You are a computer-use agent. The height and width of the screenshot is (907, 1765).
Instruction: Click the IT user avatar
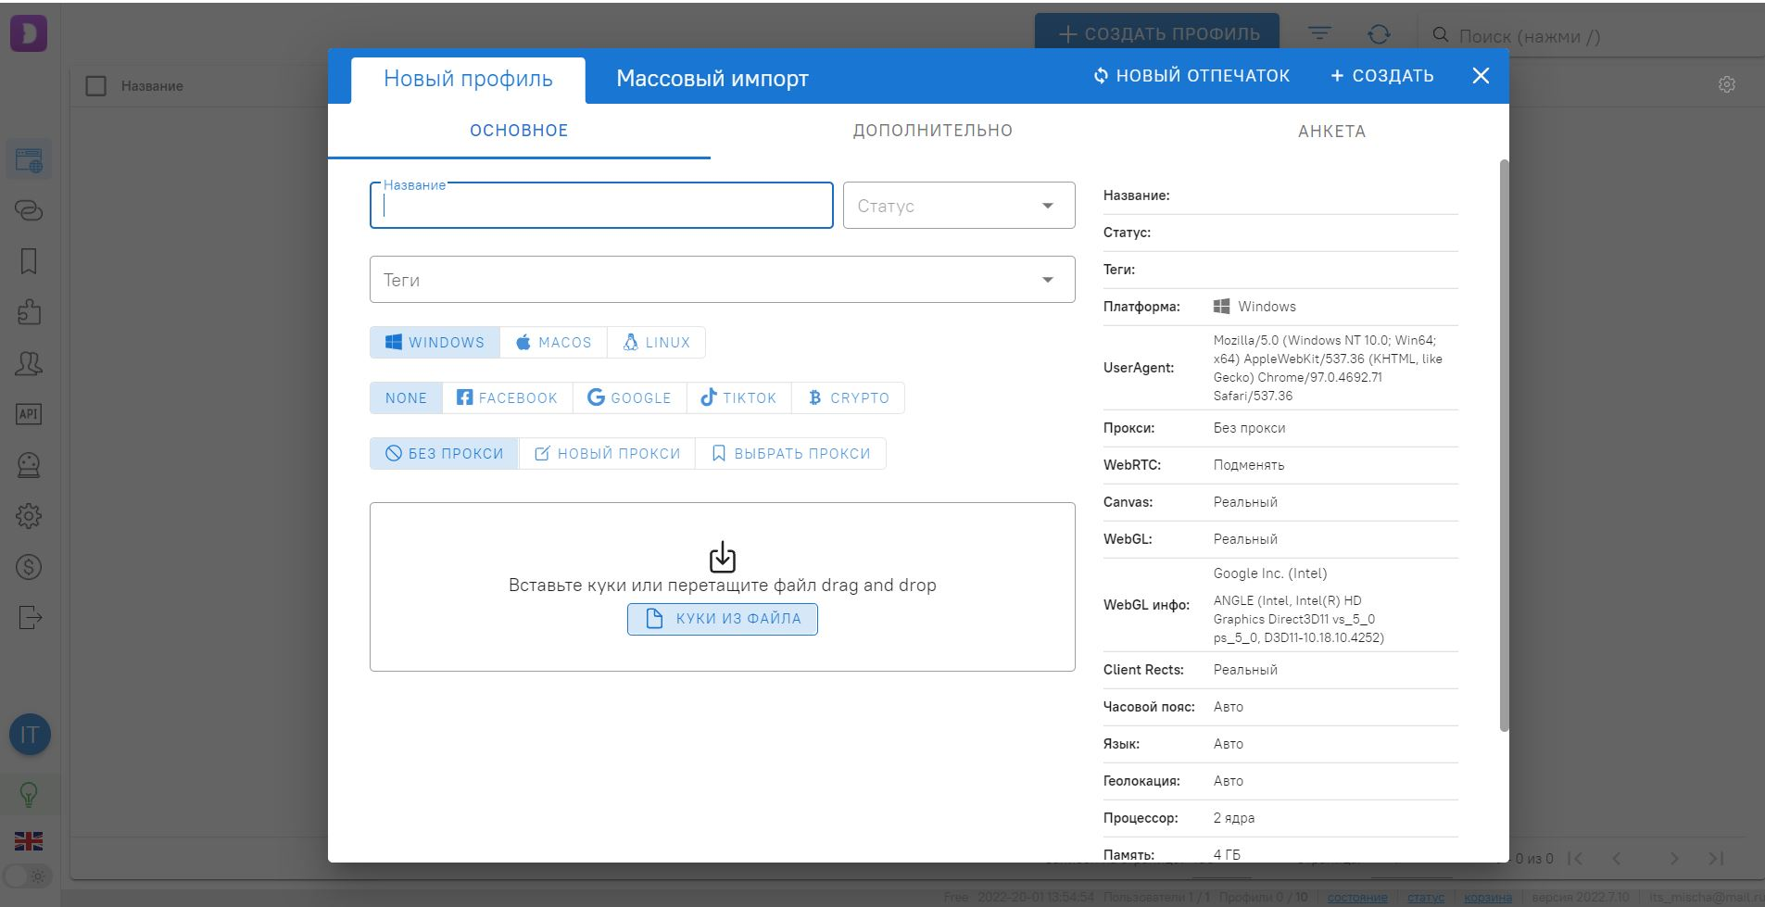tap(30, 735)
